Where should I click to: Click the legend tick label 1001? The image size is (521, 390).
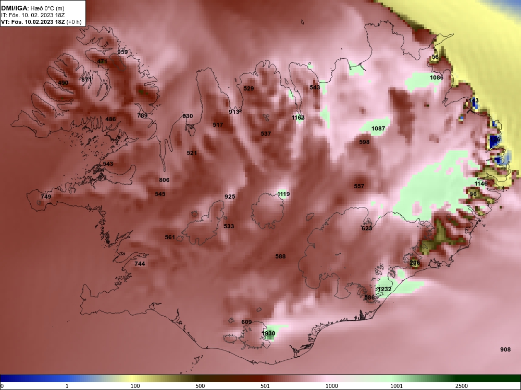[396, 386]
